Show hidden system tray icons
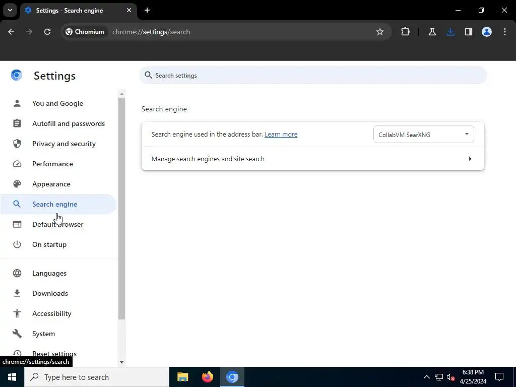 tap(426, 377)
